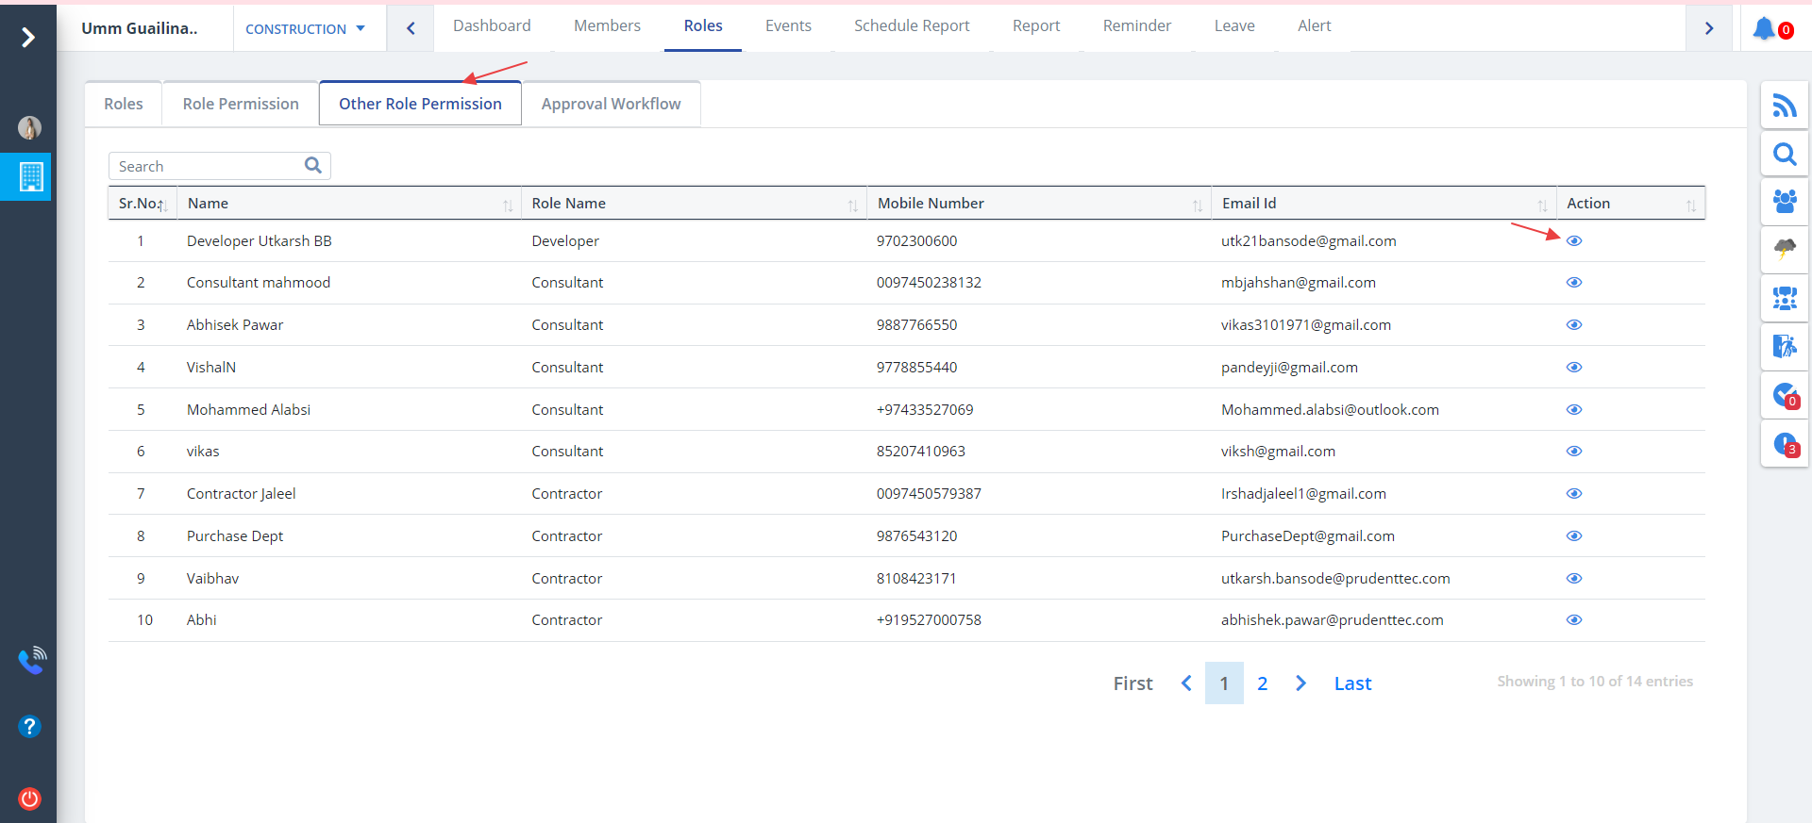Open the CONSTRUCTION dropdown
Image resolution: width=1812 pixels, height=823 pixels.
(x=305, y=29)
